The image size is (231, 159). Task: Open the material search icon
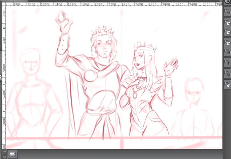coord(228,1)
